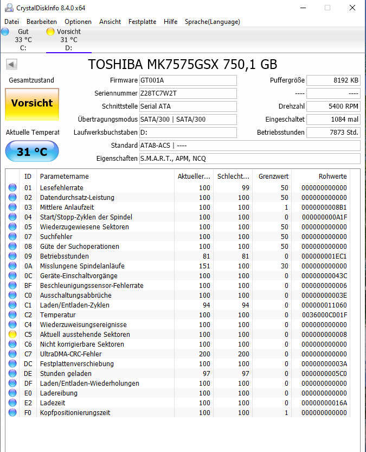Click the status icon for Güte der Suchoperationen
Viewport: 366px width, 452px height.
point(12,247)
